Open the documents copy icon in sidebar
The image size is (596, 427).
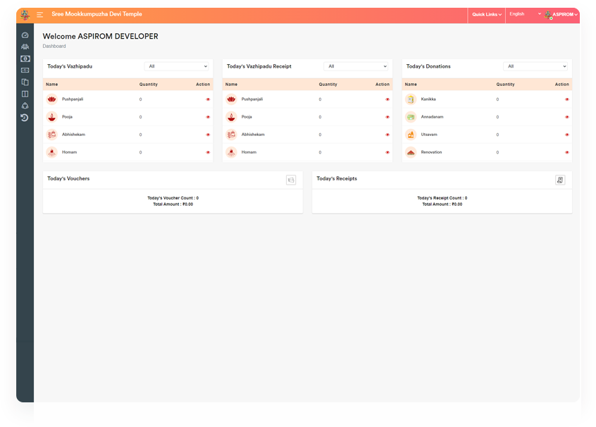tap(25, 82)
